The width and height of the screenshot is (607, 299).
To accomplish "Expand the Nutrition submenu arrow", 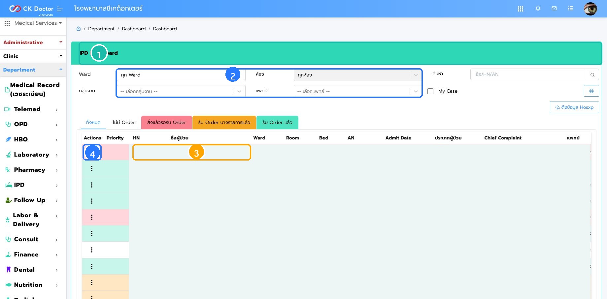I will pos(56,285).
